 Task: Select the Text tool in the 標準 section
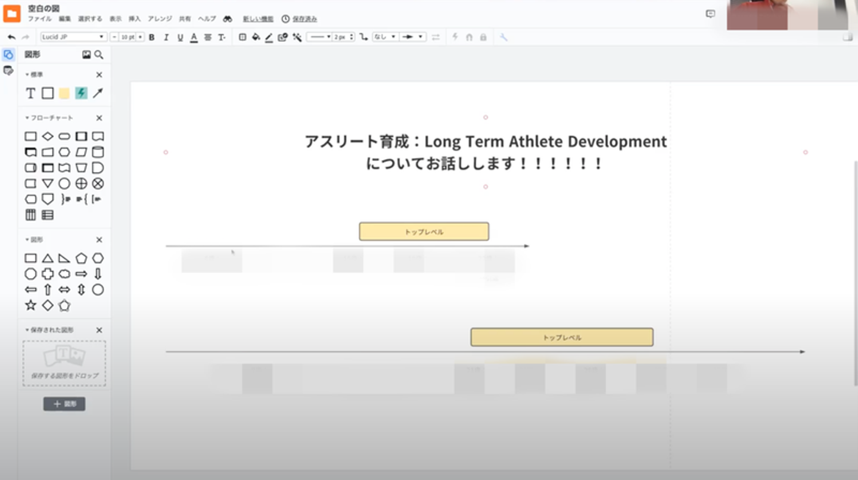tap(30, 93)
